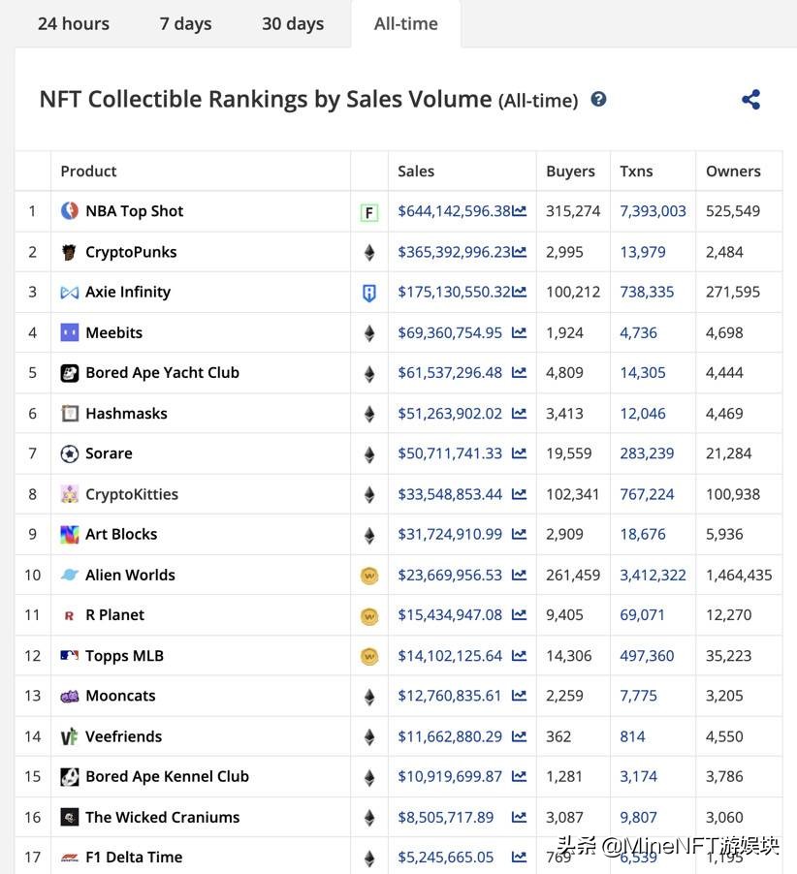797x874 pixels.
Task: Click the Ethereum icon in Meebits row
Action: click(368, 333)
